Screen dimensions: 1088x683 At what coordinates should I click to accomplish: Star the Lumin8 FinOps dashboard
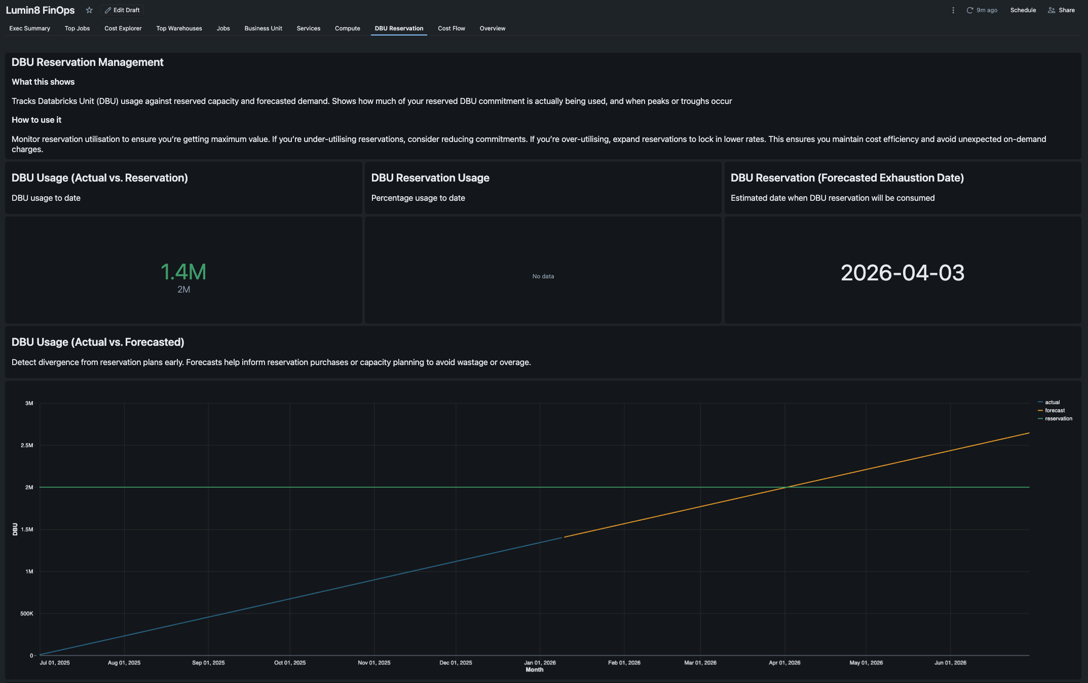coord(89,10)
